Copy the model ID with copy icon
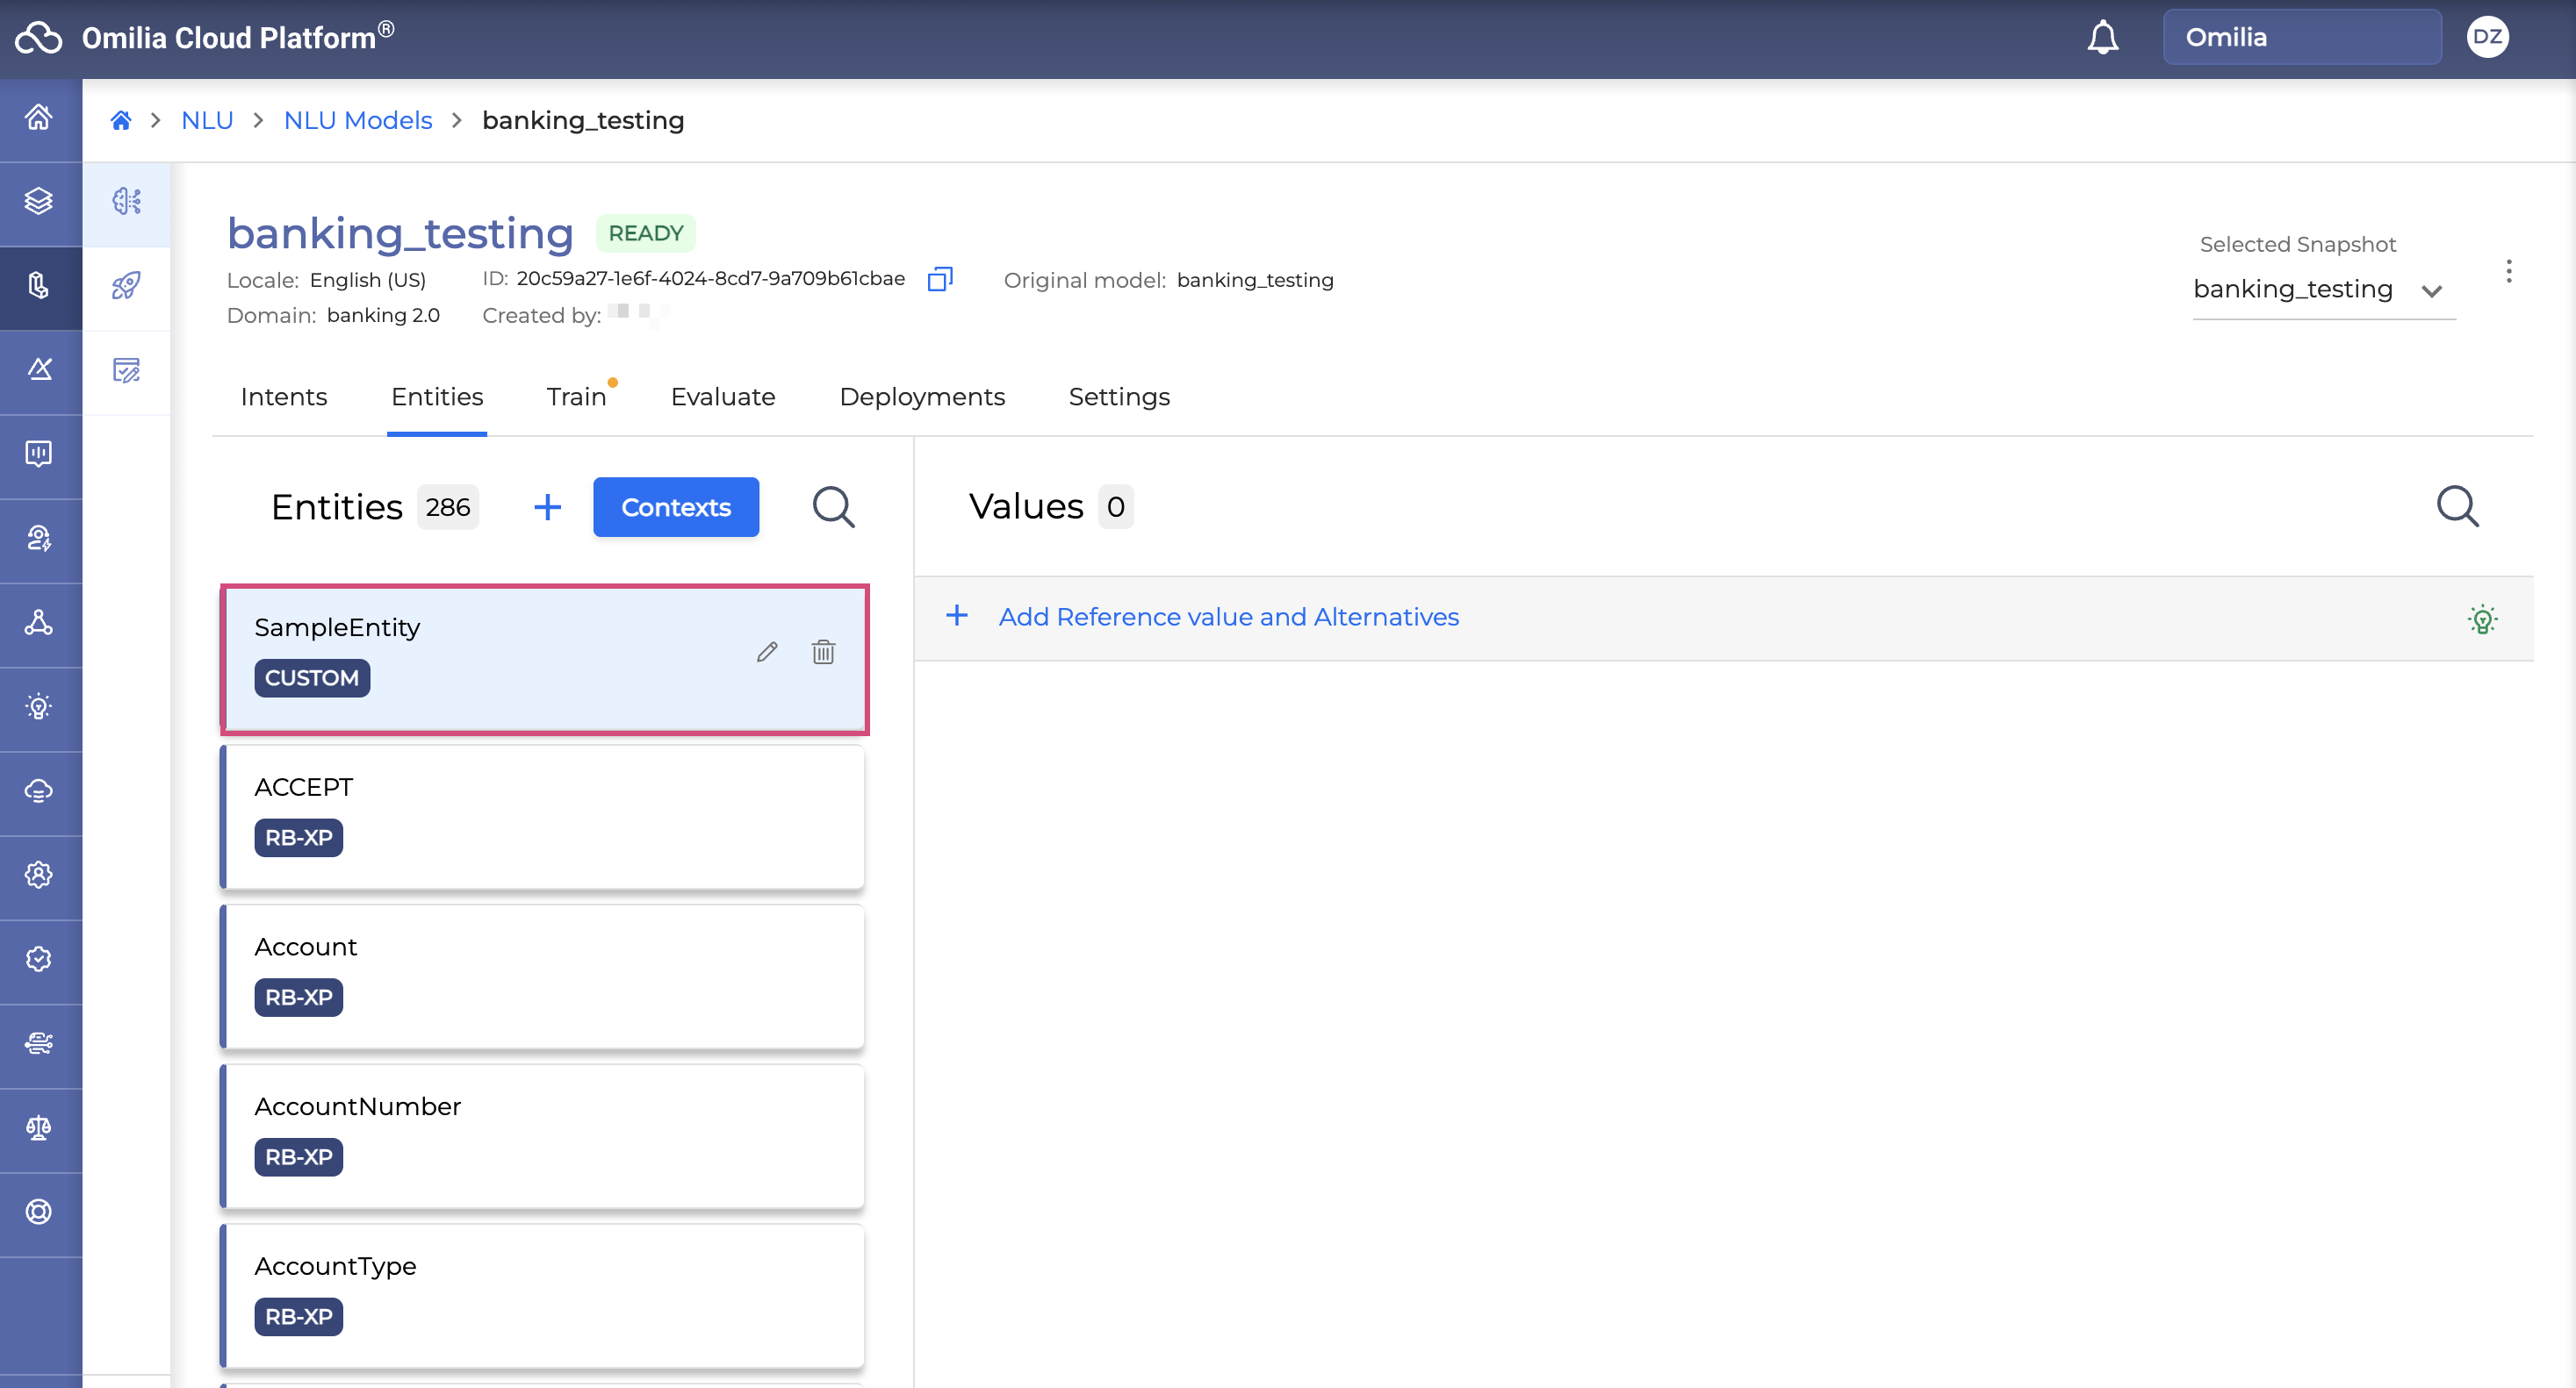This screenshot has width=2576, height=1388. click(x=939, y=279)
